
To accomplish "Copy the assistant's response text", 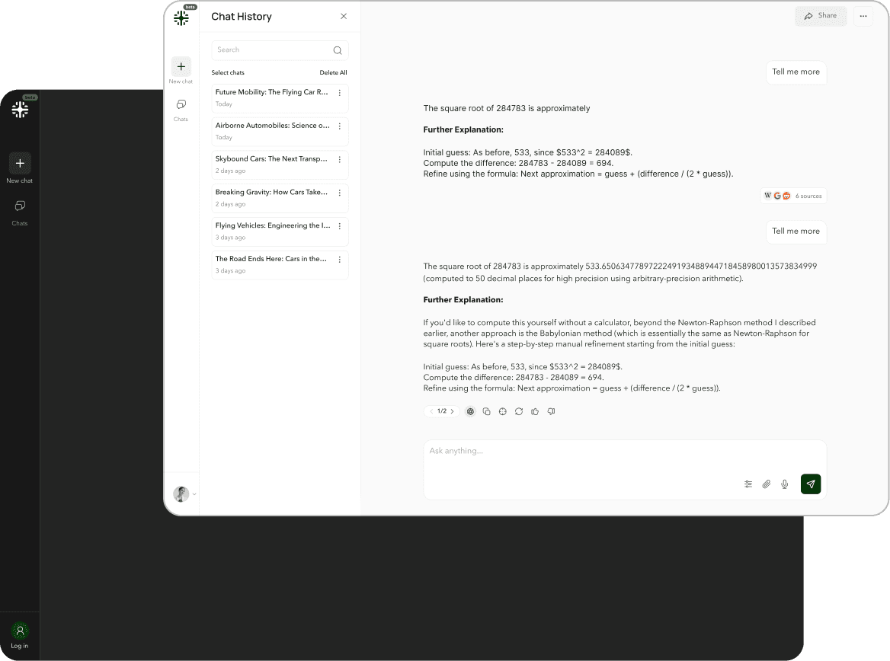I will (x=487, y=411).
